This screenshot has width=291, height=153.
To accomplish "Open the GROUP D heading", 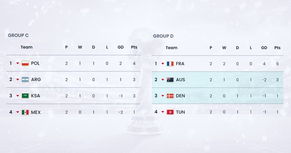I will tap(163, 36).
